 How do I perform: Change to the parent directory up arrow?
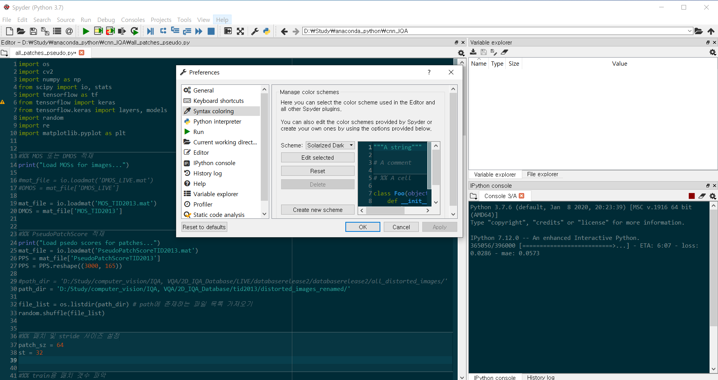click(x=711, y=31)
